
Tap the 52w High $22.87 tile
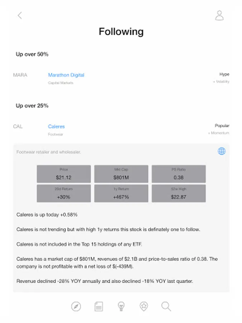[179, 193]
